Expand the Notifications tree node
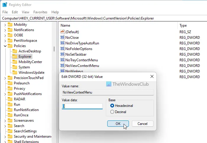This screenshot has width=207, height=143. 5,30
